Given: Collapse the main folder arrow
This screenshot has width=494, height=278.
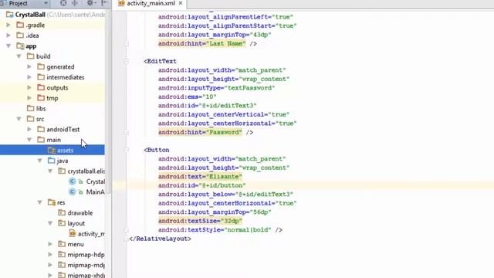Looking at the screenshot, I should pyautogui.click(x=29, y=140).
